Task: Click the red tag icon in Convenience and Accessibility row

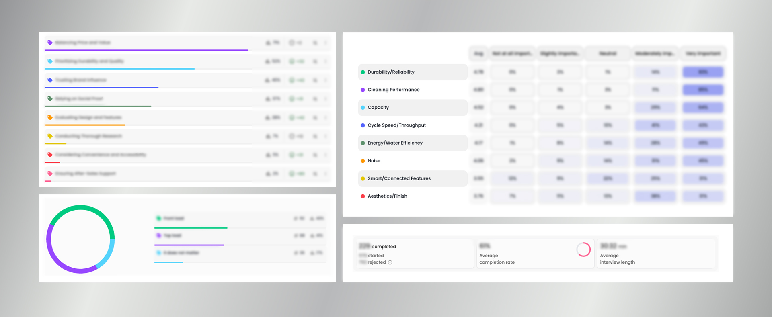Action: point(50,155)
